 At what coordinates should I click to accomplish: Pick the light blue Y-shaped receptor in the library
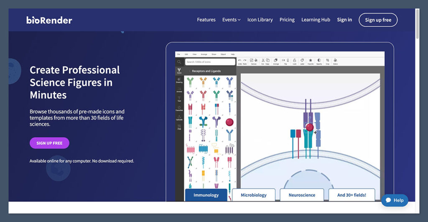point(229,135)
